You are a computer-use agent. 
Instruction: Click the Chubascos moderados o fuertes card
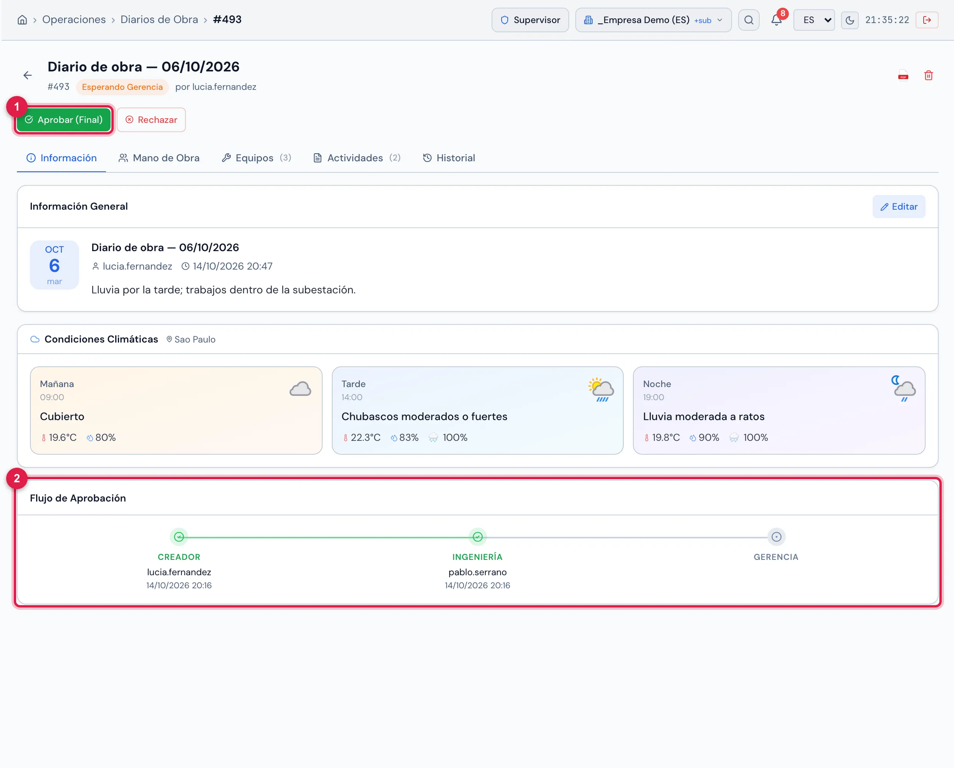pyautogui.click(x=477, y=410)
